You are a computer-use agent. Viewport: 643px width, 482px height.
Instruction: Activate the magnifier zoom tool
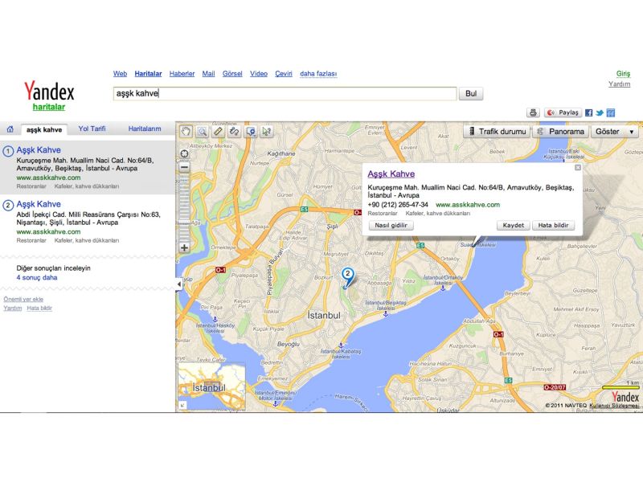tap(202, 131)
